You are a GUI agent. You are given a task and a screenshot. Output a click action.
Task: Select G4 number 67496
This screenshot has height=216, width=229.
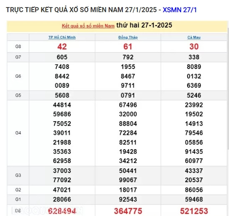click(128, 105)
